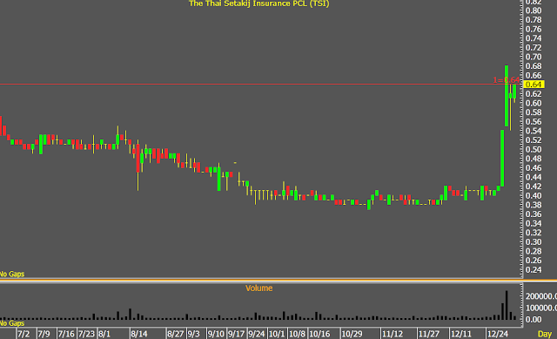Select the 10/16 date on time axis

click(319, 335)
